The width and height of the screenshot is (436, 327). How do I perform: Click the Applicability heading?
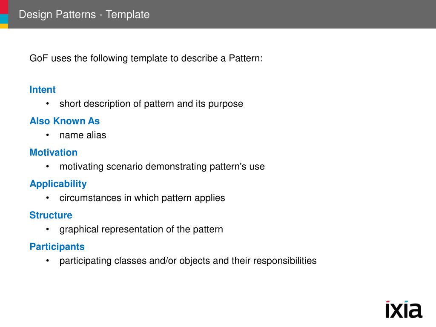pos(58,184)
